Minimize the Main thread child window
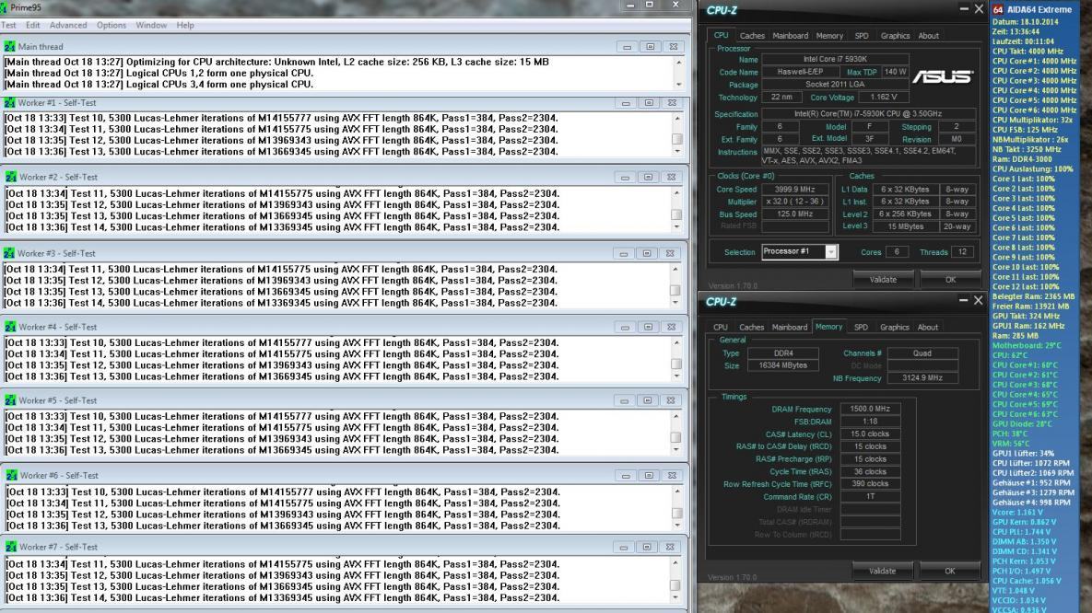Screen dimensions: 1092x613 tap(627, 47)
